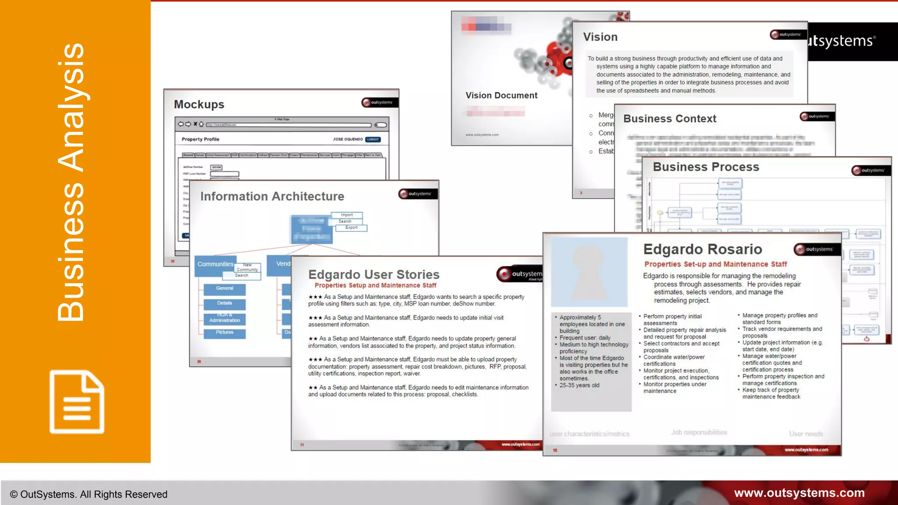Click the back arrow in the mockup browser

click(181, 124)
